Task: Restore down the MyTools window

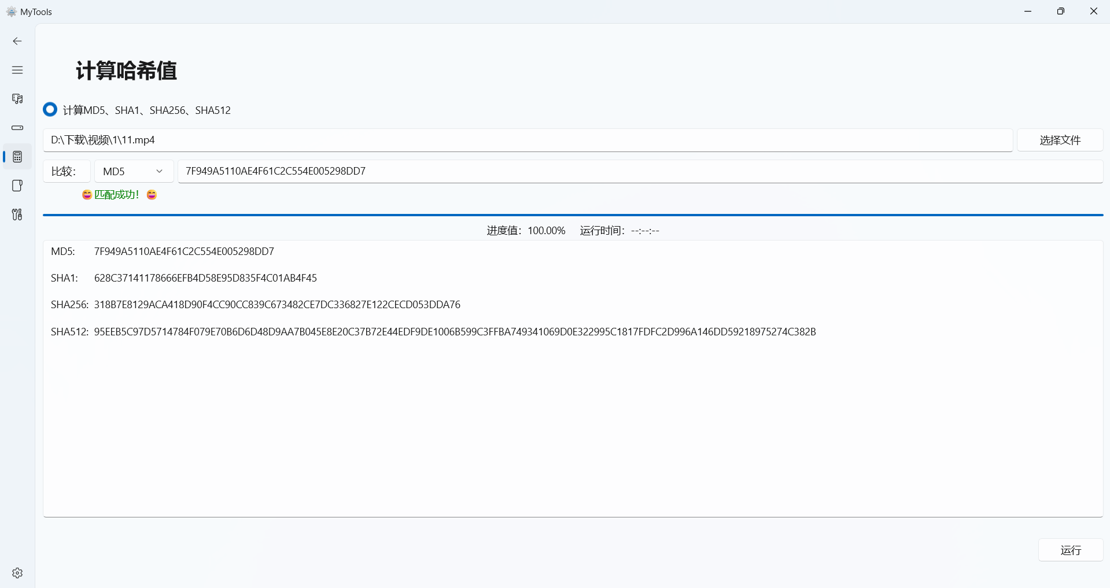Action: tap(1061, 12)
